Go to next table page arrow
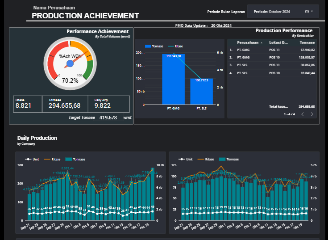The height and width of the screenshot is (240, 328). click(x=312, y=114)
